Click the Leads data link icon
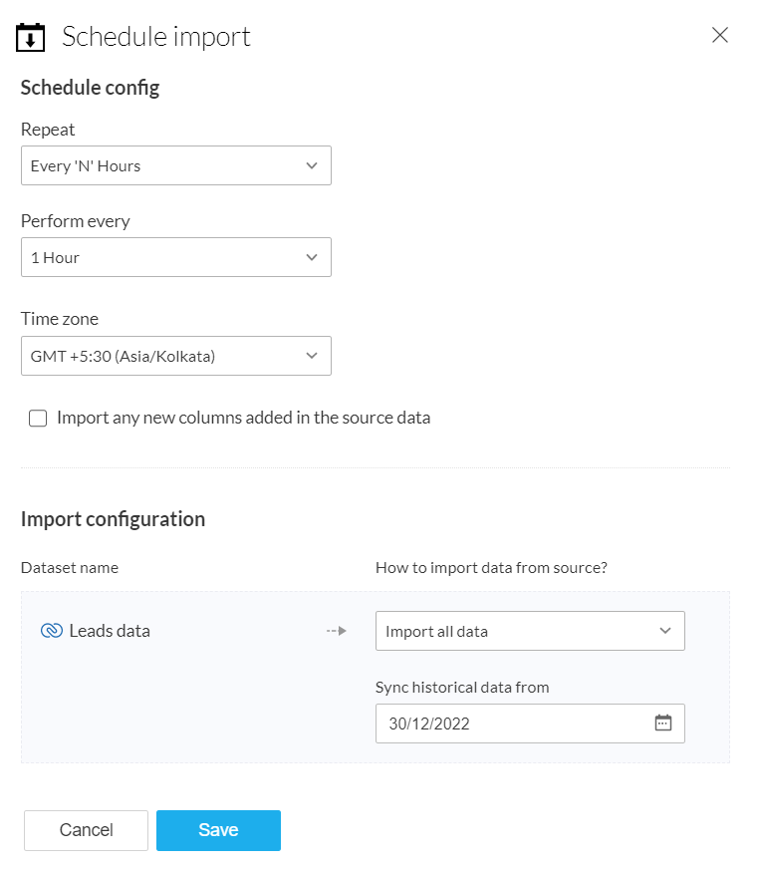 point(52,631)
